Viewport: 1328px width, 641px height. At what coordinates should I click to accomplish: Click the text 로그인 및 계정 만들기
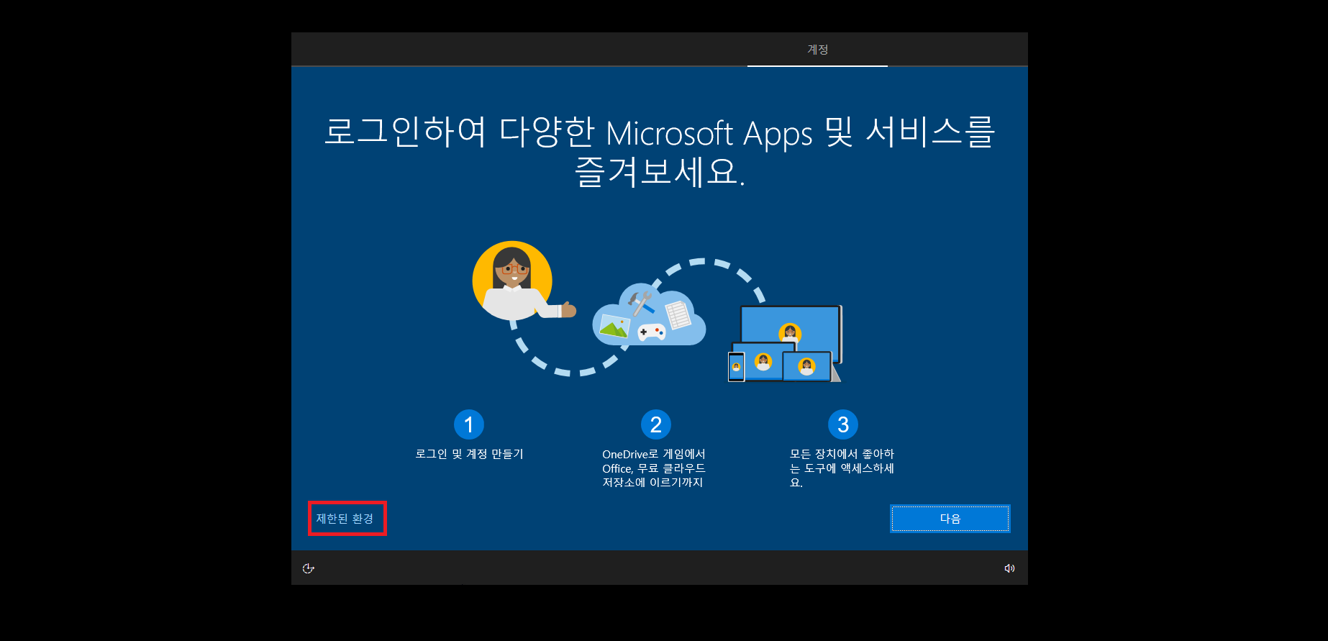[469, 454]
